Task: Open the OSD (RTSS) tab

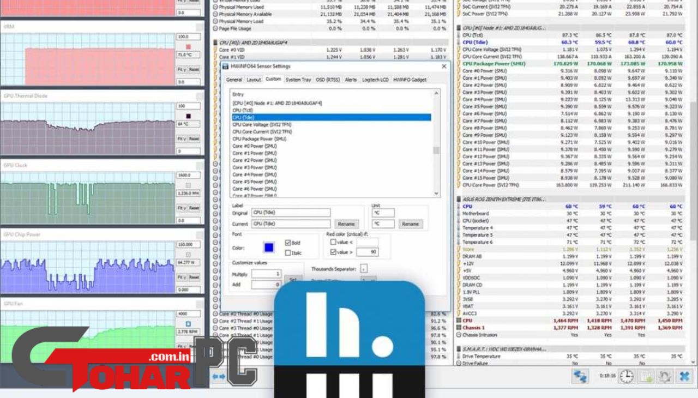Action: coord(328,80)
